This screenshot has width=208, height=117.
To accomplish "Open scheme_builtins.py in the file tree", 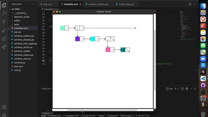I will [x=24, y=36].
